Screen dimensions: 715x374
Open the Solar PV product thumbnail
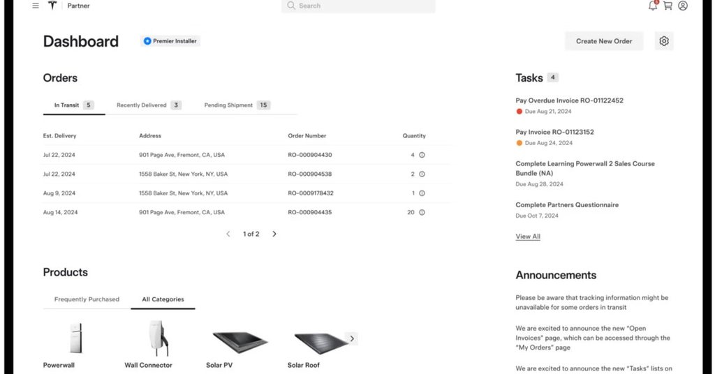point(240,343)
